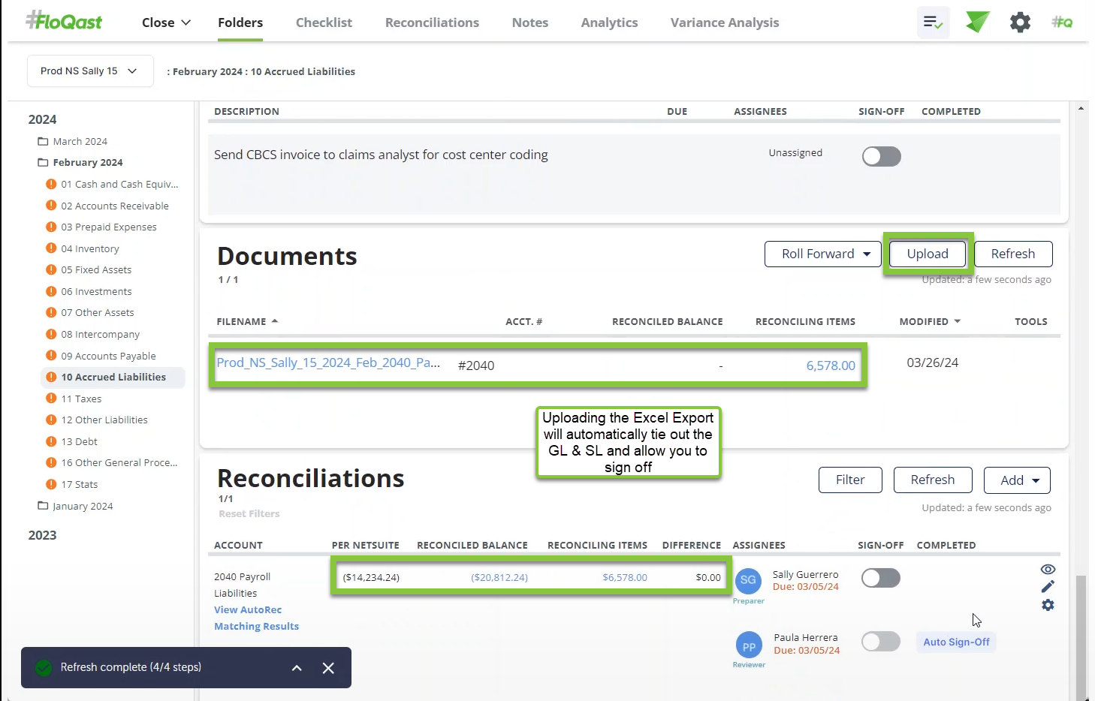
Task: Open the View AutoRec link
Action: [x=248, y=610]
